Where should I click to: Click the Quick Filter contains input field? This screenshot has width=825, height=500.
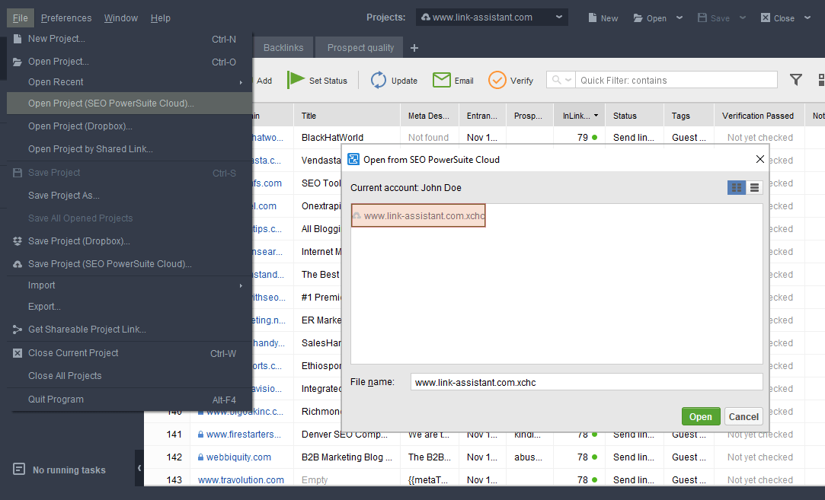[x=676, y=80]
